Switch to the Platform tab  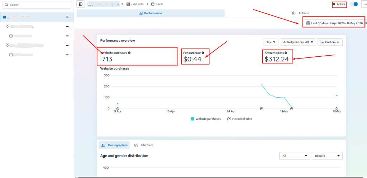point(144,145)
